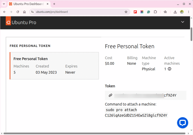
Task: Maximize the browser window
Action: tap(184, 4)
